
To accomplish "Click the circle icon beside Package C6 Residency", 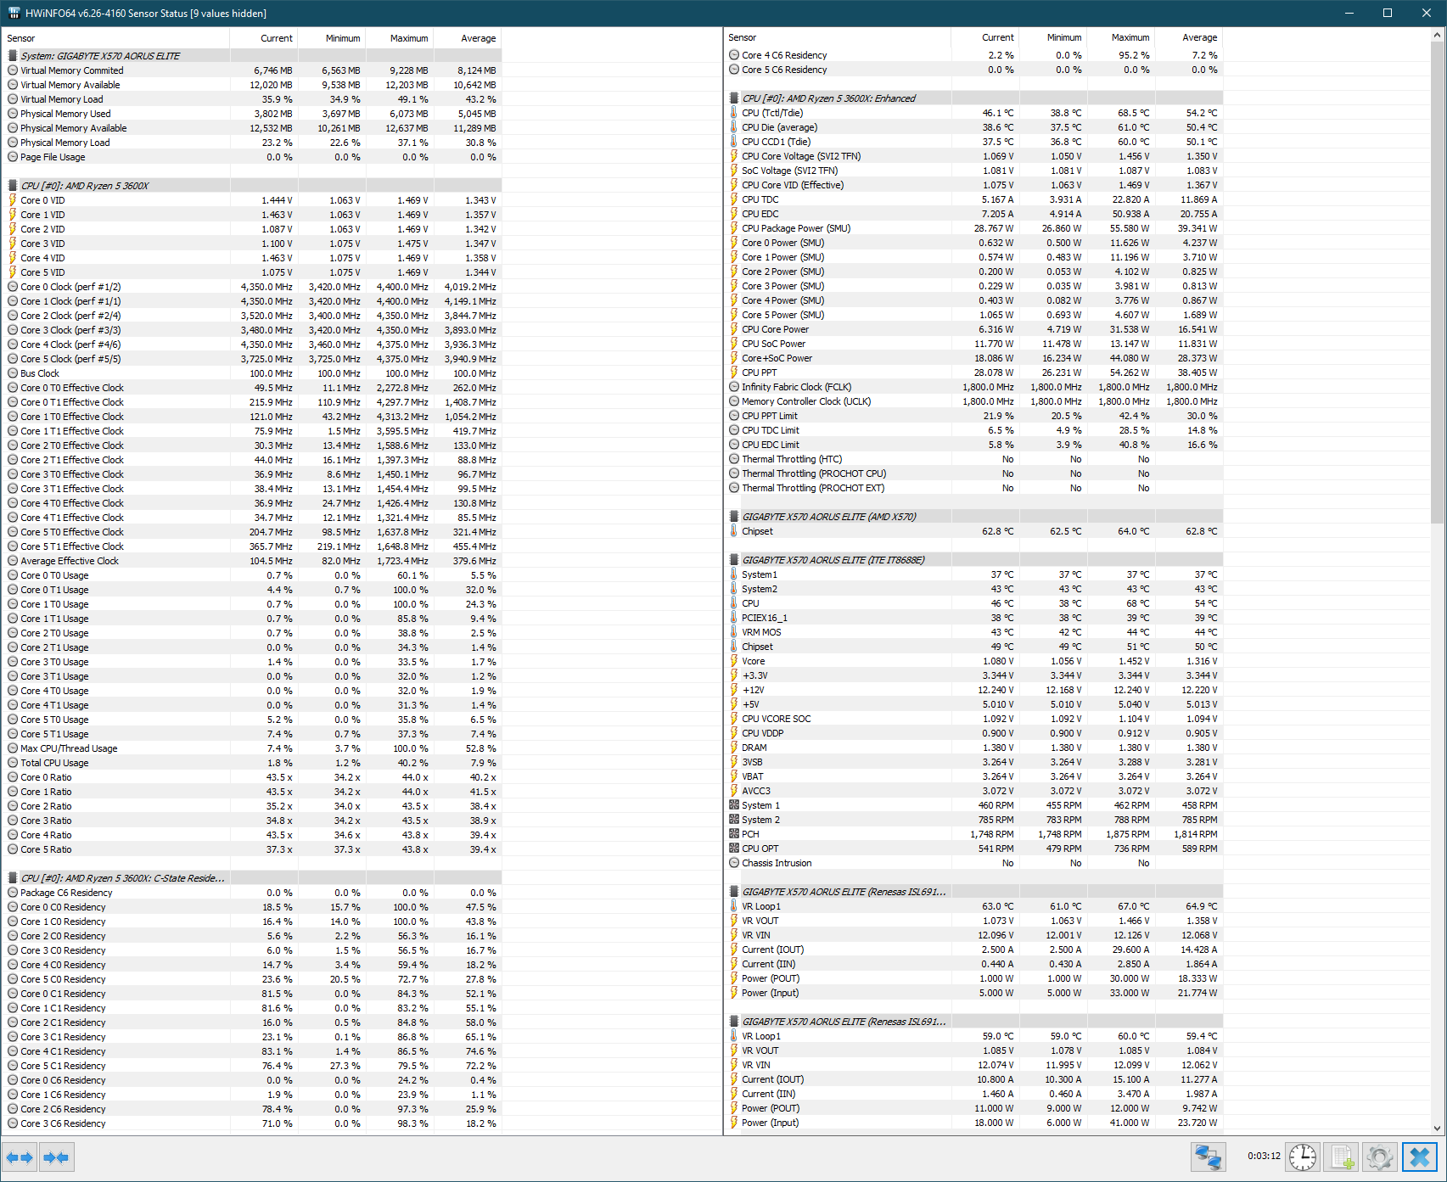I will (x=13, y=893).
